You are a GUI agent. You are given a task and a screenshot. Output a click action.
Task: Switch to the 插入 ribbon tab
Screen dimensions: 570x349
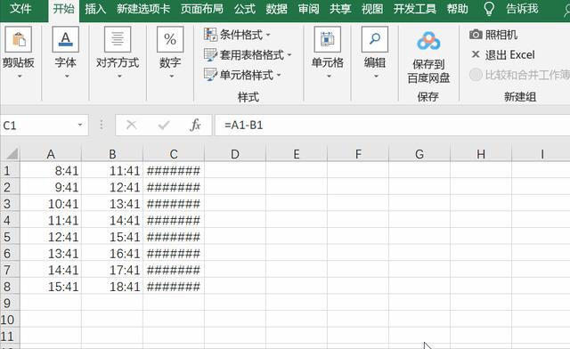click(x=95, y=8)
